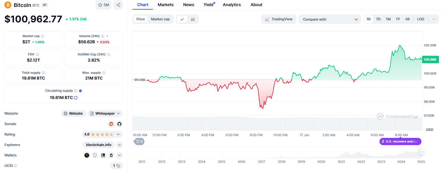Click the 1.37% (1d) price change
Image resolution: width=443 pixels, height=173 pixels.
coord(76,19)
